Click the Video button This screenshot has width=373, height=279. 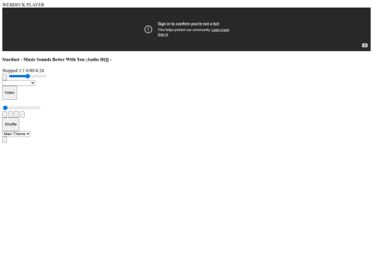pos(10,93)
